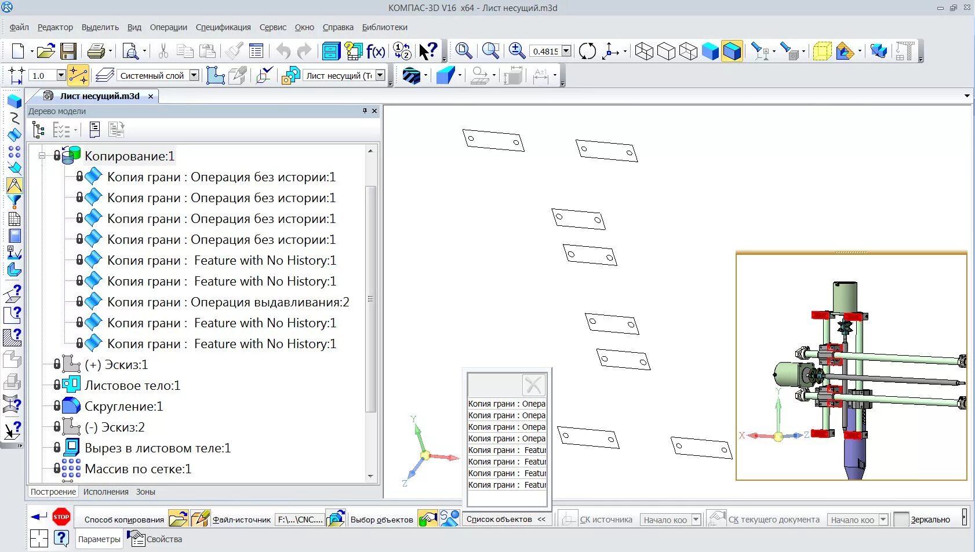Activate the What's This help cursor
The image size is (975, 552).
tap(428, 51)
